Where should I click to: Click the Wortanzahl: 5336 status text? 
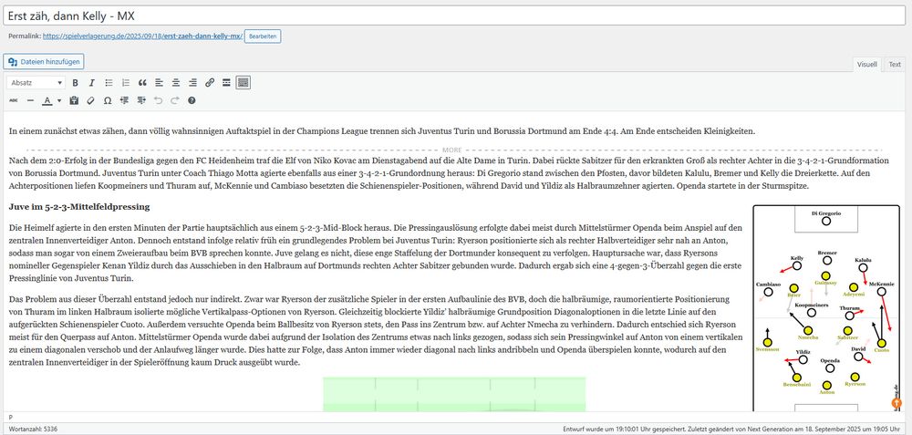pos(33,429)
